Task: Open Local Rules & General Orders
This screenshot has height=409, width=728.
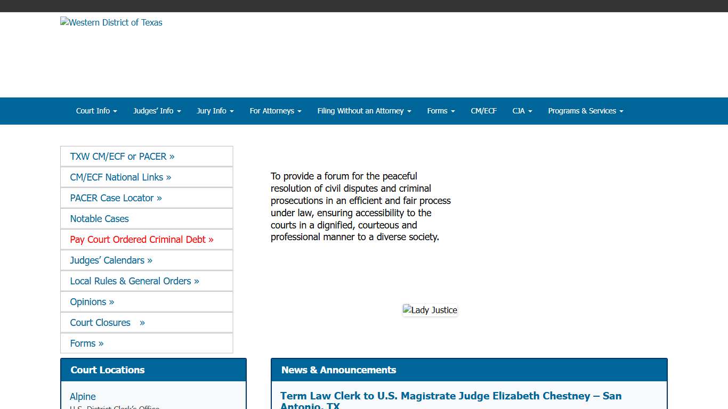Action: click(x=134, y=281)
